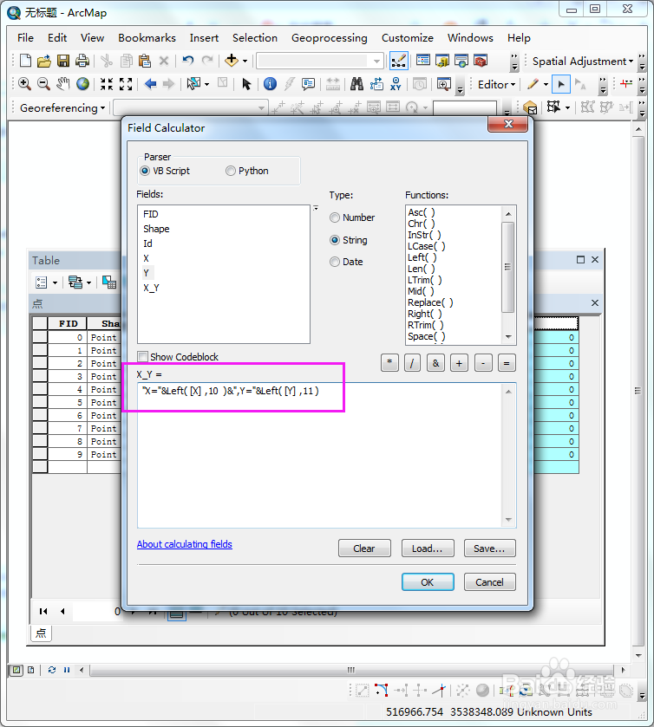This screenshot has width=654, height=727.
Task: Open Fields list options arrow
Action: click(316, 208)
